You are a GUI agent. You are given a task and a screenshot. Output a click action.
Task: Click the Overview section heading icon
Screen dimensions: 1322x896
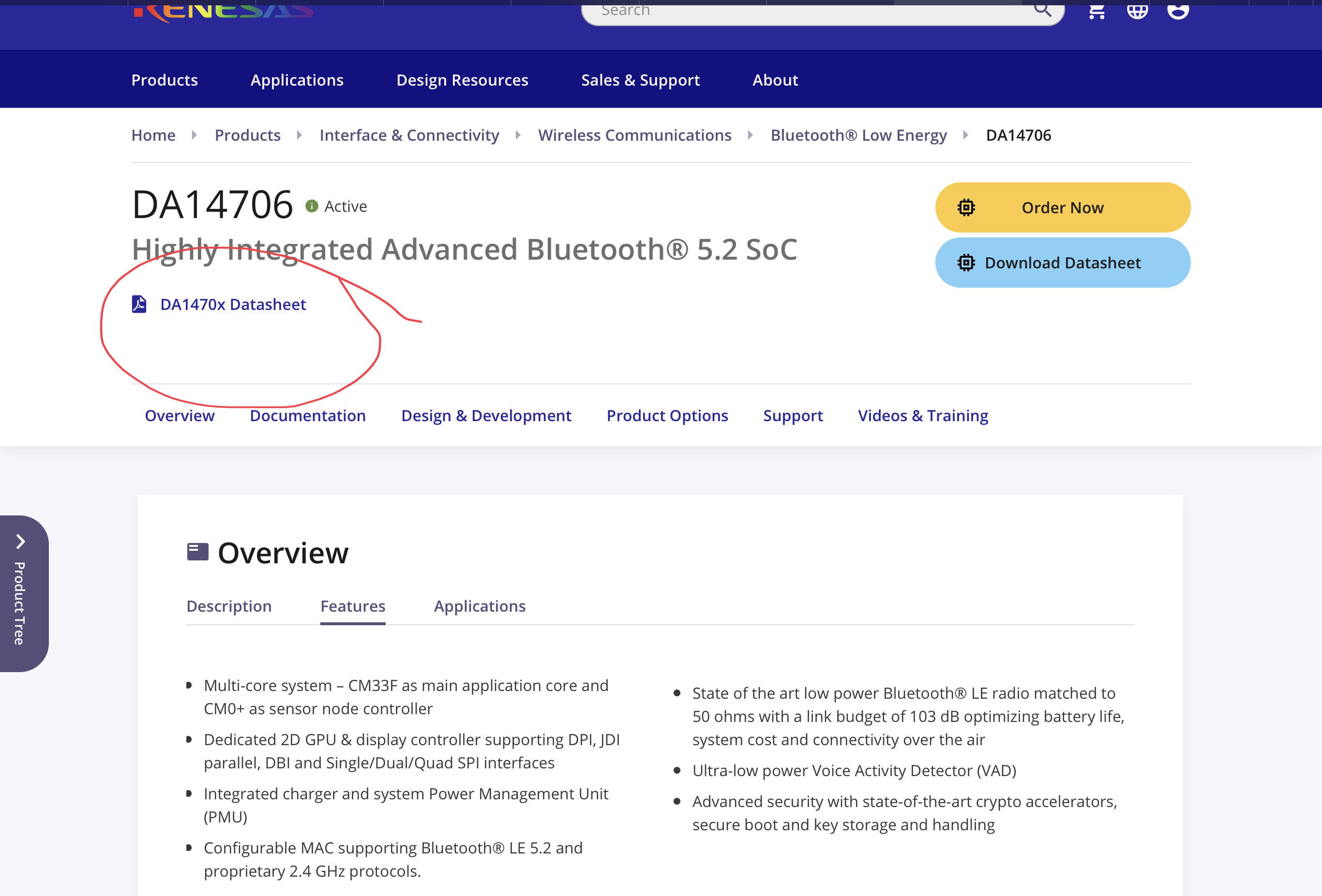click(197, 552)
